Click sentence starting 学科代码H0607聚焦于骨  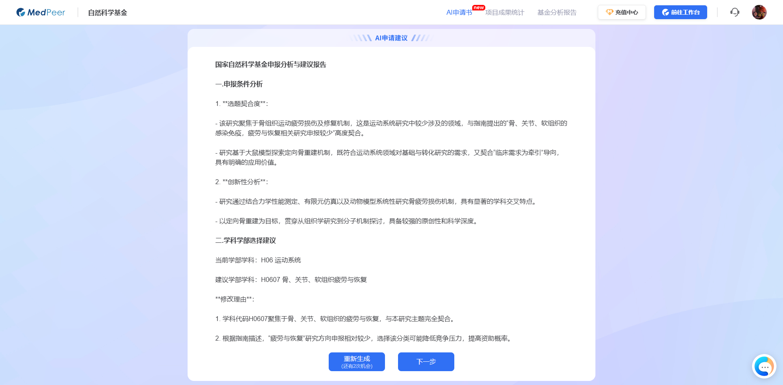[x=336, y=319]
